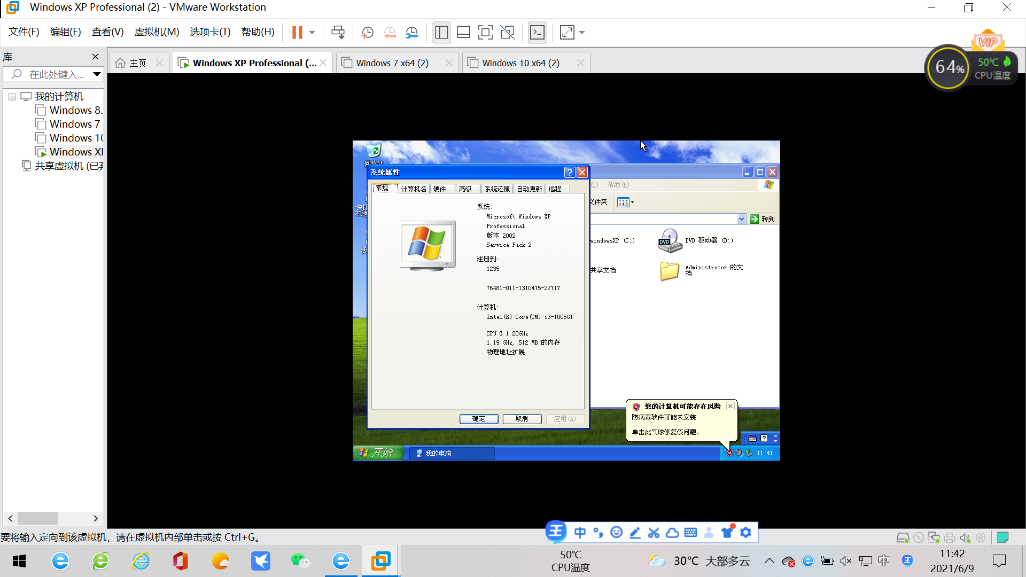
Task: Click the stretch guest display icon
Action: pyautogui.click(x=567, y=33)
